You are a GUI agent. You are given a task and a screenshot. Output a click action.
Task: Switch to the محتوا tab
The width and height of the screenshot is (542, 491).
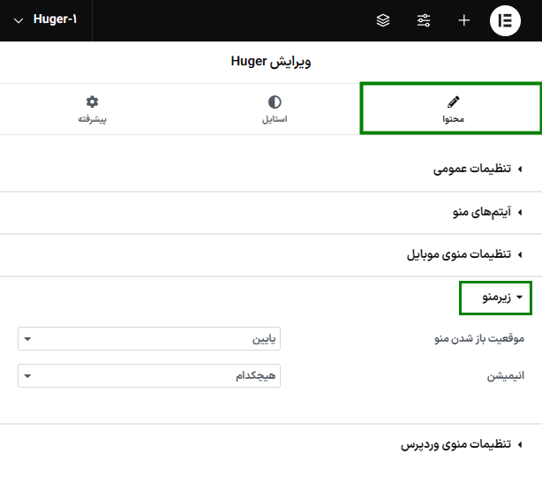coord(451,109)
